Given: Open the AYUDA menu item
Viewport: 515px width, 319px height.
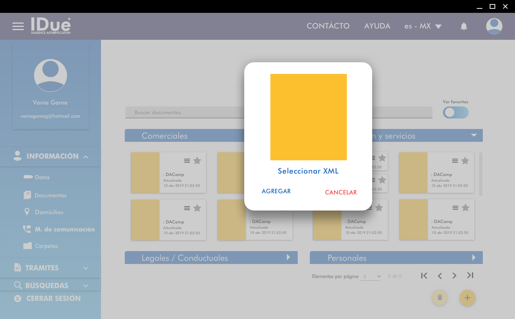Looking at the screenshot, I should (377, 26).
